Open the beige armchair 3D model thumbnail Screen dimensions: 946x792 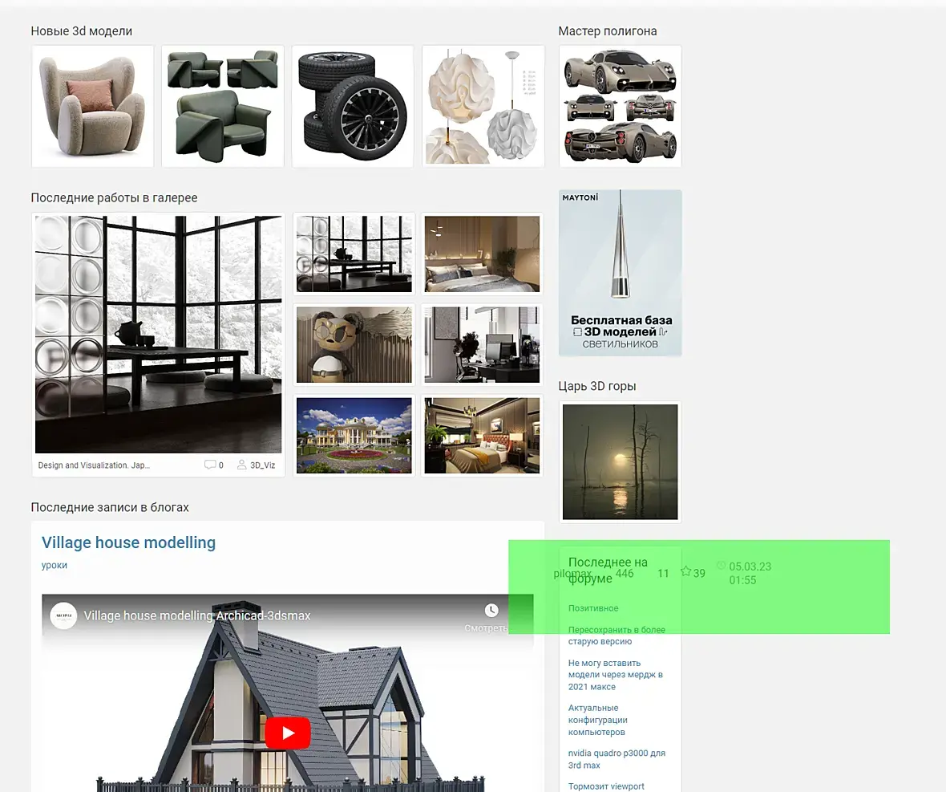click(x=93, y=106)
